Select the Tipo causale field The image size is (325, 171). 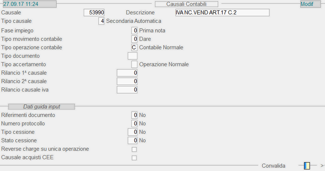coord(101,21)
